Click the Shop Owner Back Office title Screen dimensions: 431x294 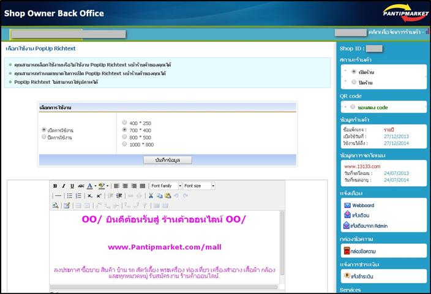[x=54, y=13]
